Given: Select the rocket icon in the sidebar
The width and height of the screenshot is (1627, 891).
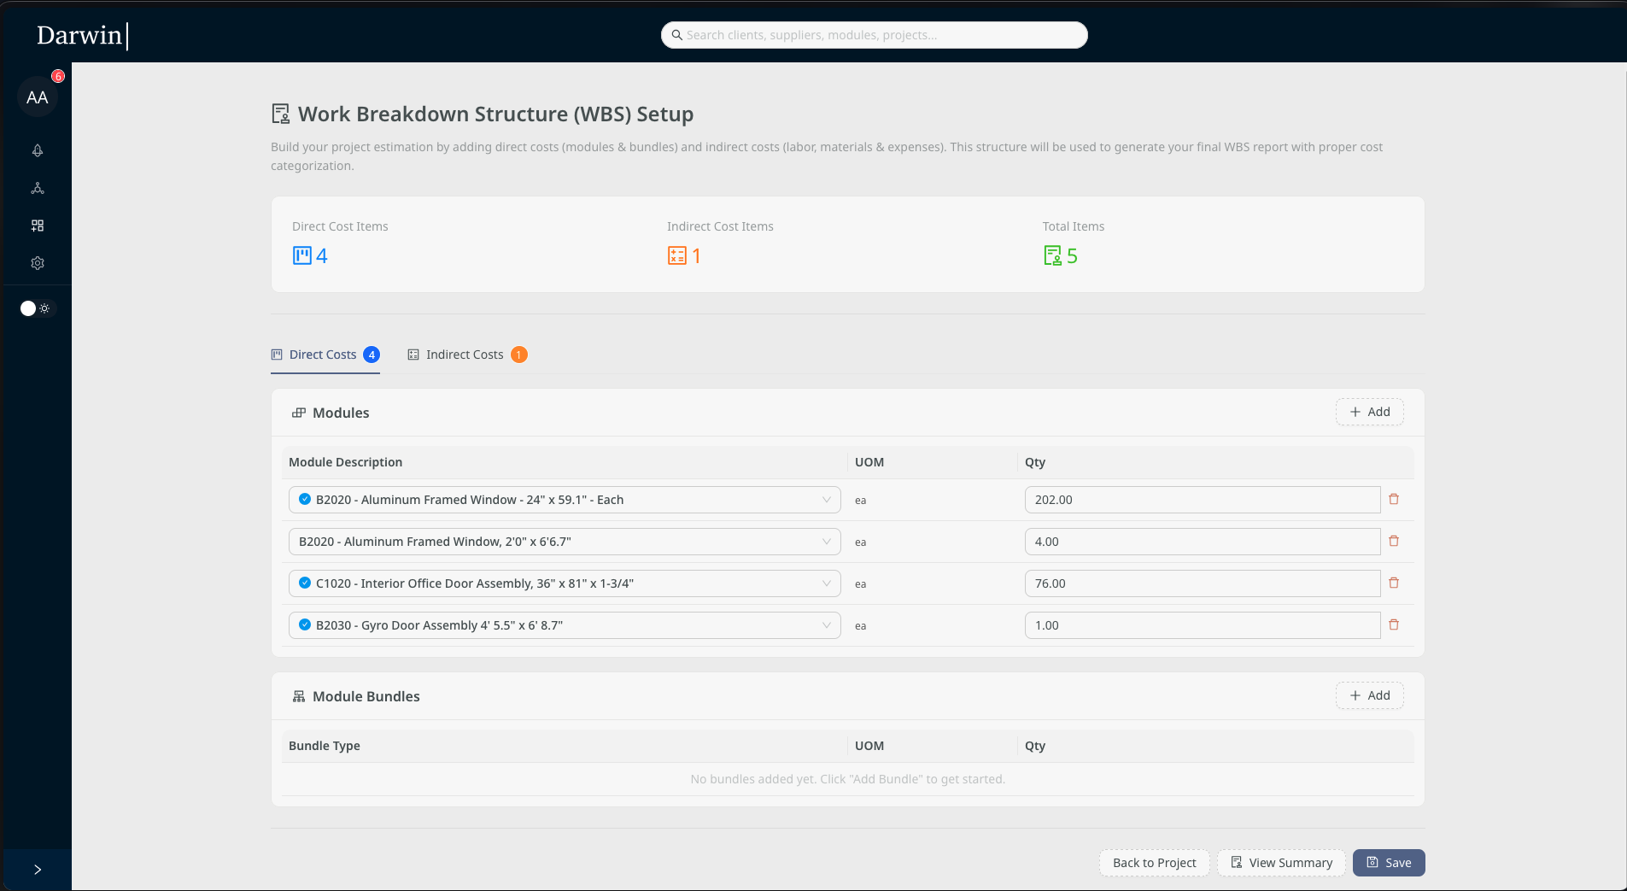Looking at the screenshot, I should (x=38, y=150).
